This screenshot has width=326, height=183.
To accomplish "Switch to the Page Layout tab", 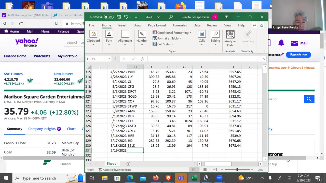I will [157, 25].
